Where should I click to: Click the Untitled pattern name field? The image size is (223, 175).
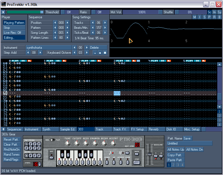(x=190, y=143)
